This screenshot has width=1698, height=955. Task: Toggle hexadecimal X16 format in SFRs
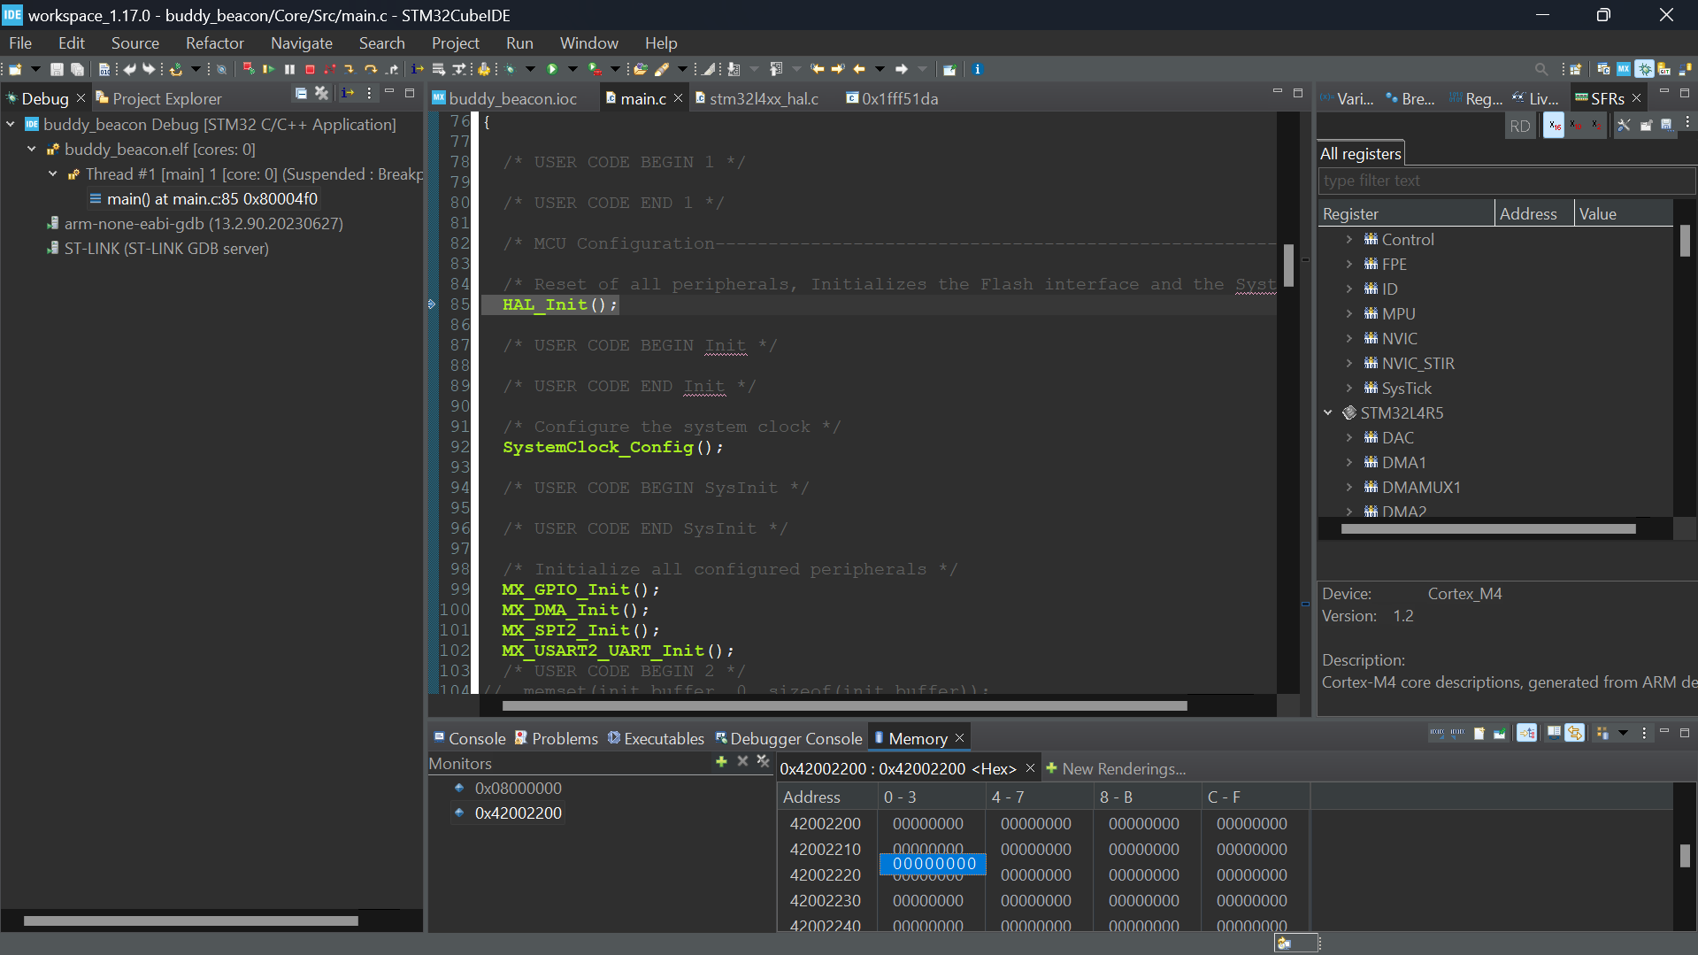pyautogui.click(x=1554, y=126)
